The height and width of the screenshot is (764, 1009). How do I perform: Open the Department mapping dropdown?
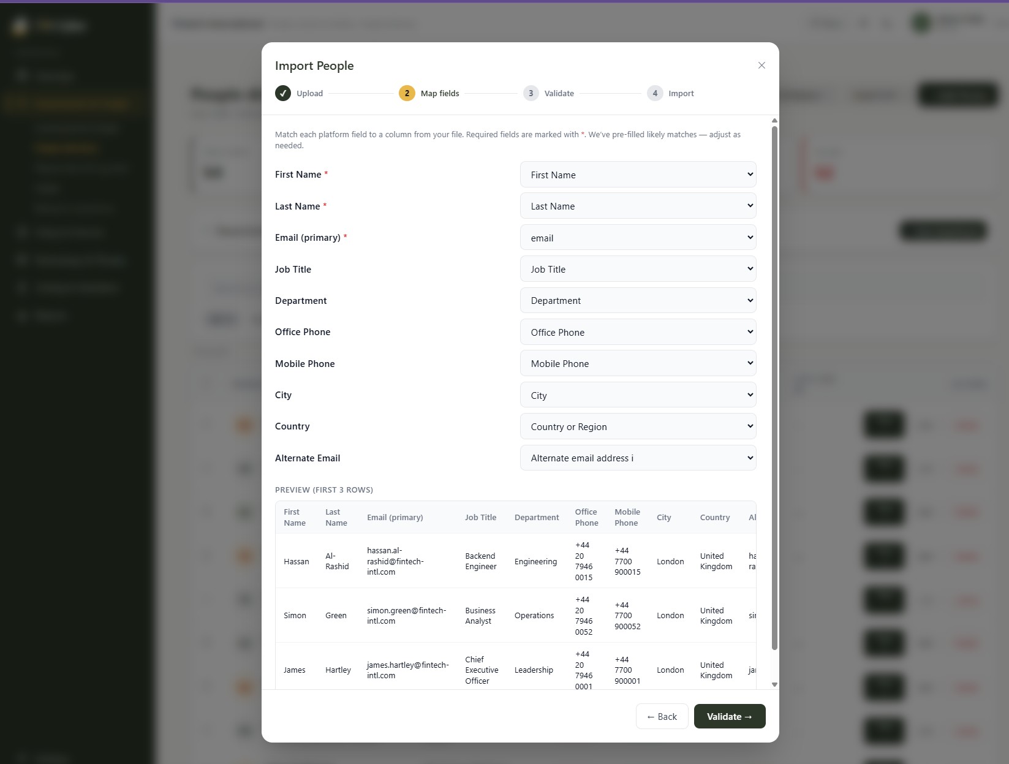point(638,300)
